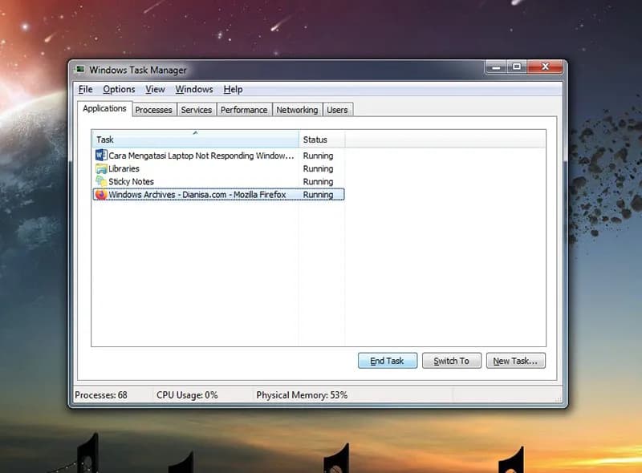Click the Libraries folder icon
Viewport: 642px width, 473px height.
(x=100, y=168)
